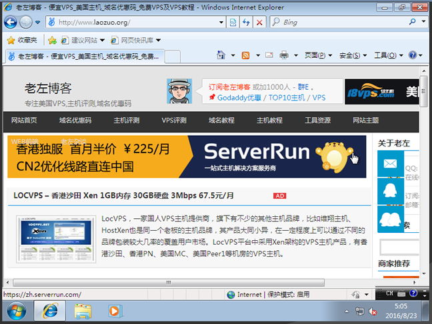432x324 pixels.
Task: Open 安全(S) menu
Action: pos(353,55)
